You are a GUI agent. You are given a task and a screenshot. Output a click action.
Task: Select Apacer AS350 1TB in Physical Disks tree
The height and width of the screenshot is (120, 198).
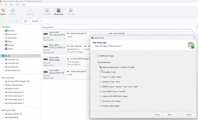point(15,114)
